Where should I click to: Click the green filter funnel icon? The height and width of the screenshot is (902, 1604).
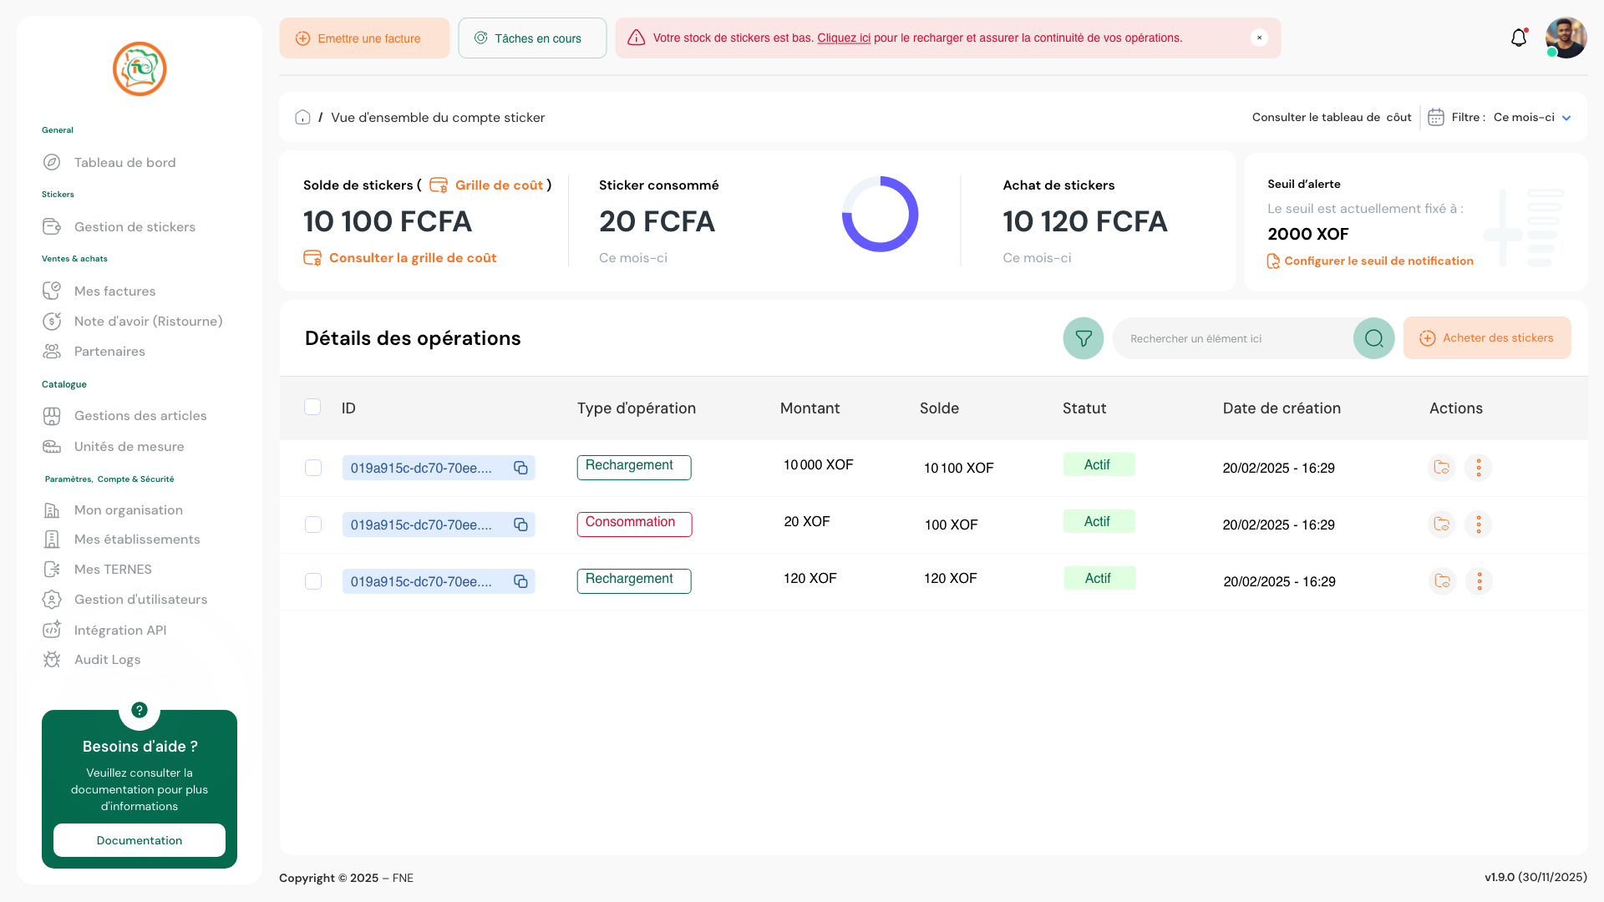tap(1083, 338)
